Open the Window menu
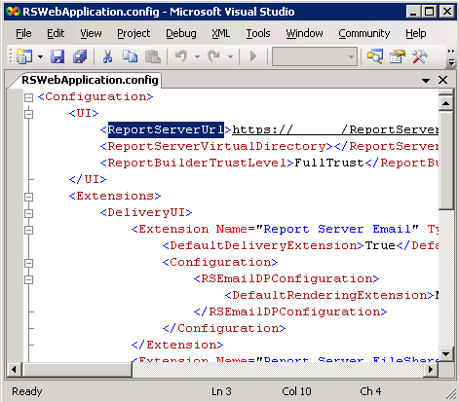 coord(304,33)
